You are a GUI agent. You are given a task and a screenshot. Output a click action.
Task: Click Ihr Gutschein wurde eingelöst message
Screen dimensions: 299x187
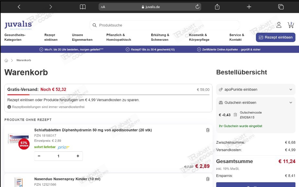pyautogui.click(x=240, y=126)
